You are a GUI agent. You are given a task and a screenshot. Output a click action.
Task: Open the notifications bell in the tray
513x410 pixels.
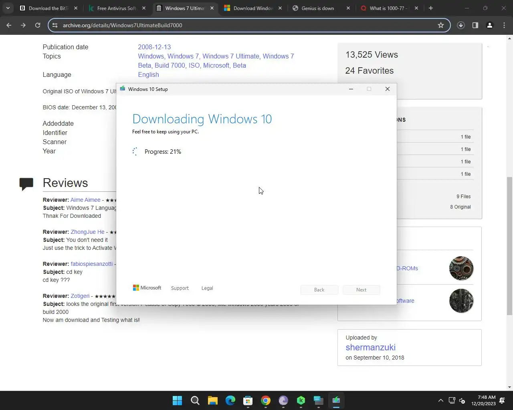502,400
